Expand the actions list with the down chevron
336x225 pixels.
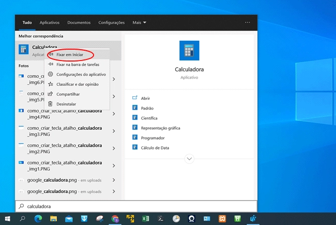point(189,159)
